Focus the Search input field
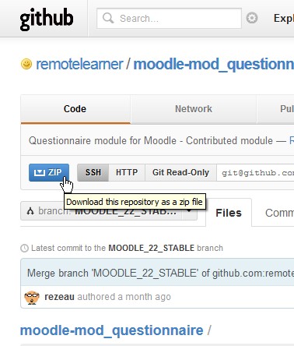294x346 pixels. [x=169, y=19]
